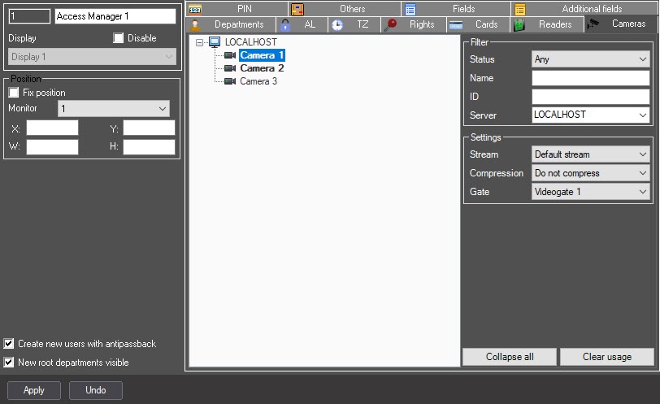Click the camera icon beside Camera 1
The width and height of the screenshot is (660, 404).
tap(230, 55)
